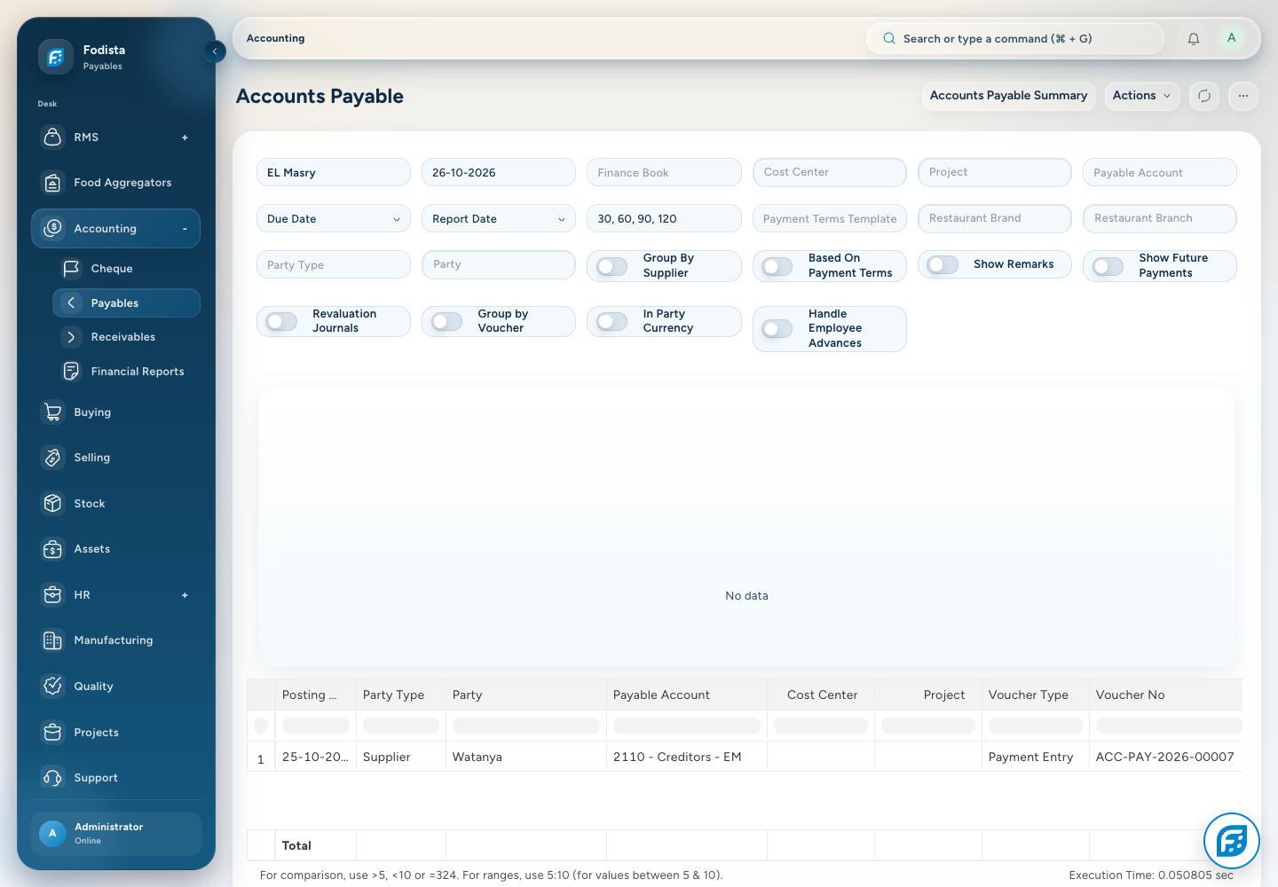
Task: Toggle In Party Currency switch
Action: click(x=612, y=321)
